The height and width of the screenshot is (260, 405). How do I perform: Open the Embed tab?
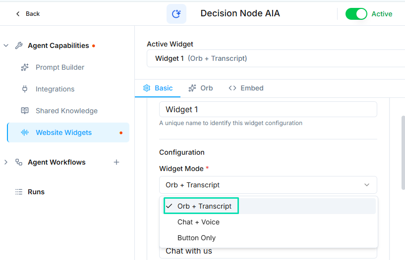click(x=246, y=88)
